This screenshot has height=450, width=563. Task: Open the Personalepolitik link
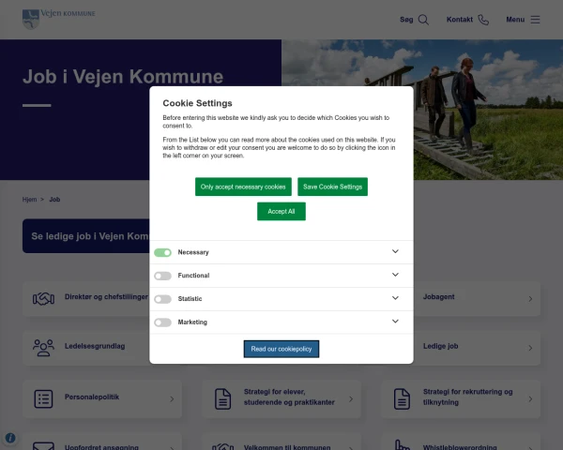pos(92,397)
